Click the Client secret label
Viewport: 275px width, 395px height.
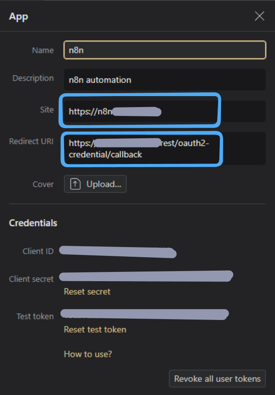(31, 279)
